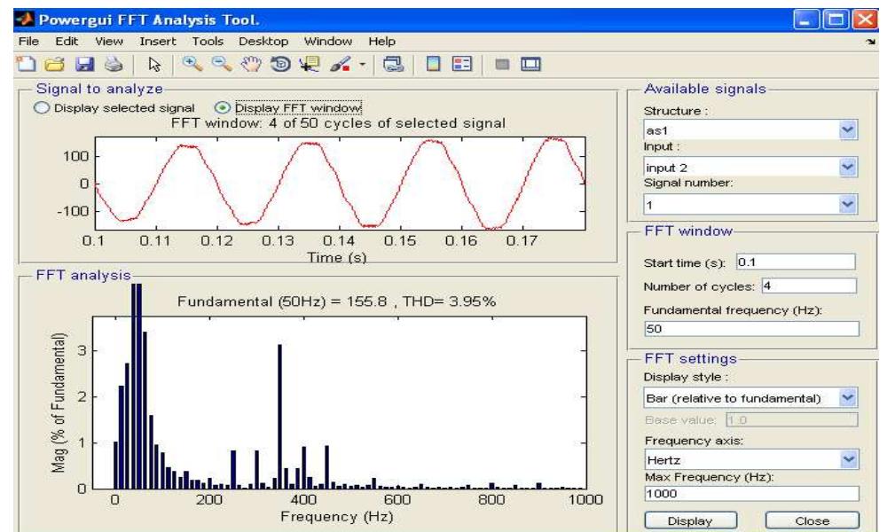Viewport: 887px width, 532px height.
Task: Click the Close button in FFT settings
Action: point(812,520)
